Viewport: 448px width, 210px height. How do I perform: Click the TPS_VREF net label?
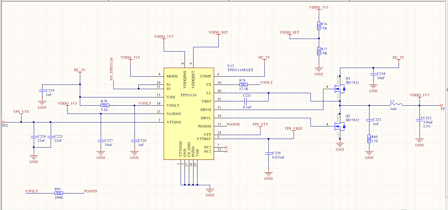click(293, 128)
